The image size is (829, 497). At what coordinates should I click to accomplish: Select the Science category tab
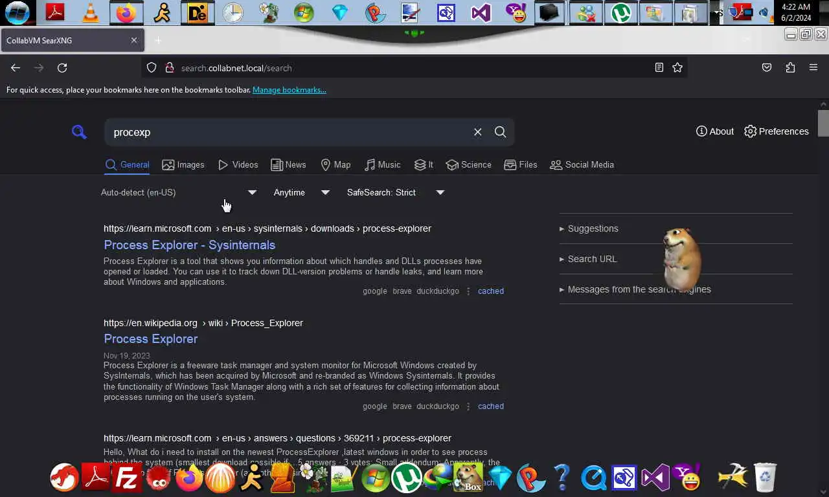[468, 164]
